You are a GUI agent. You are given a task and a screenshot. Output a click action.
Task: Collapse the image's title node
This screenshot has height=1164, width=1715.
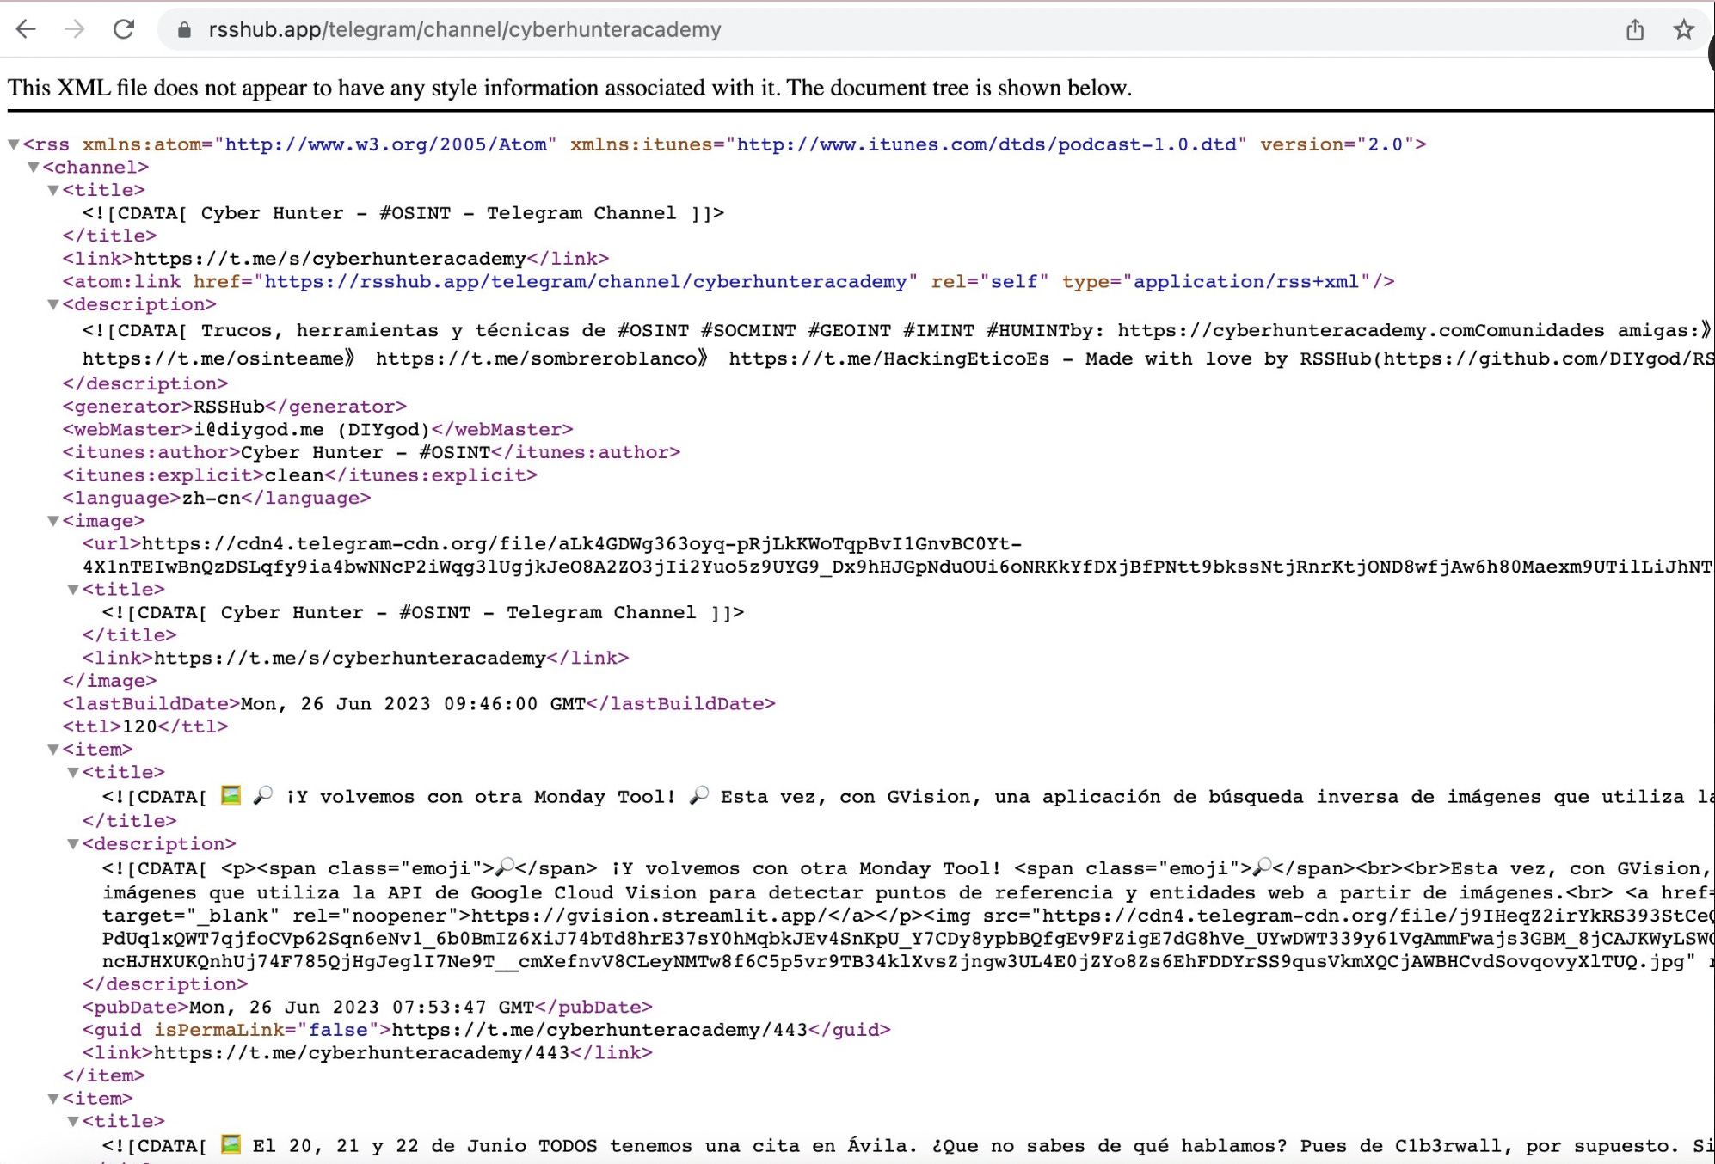click(73, 590)
